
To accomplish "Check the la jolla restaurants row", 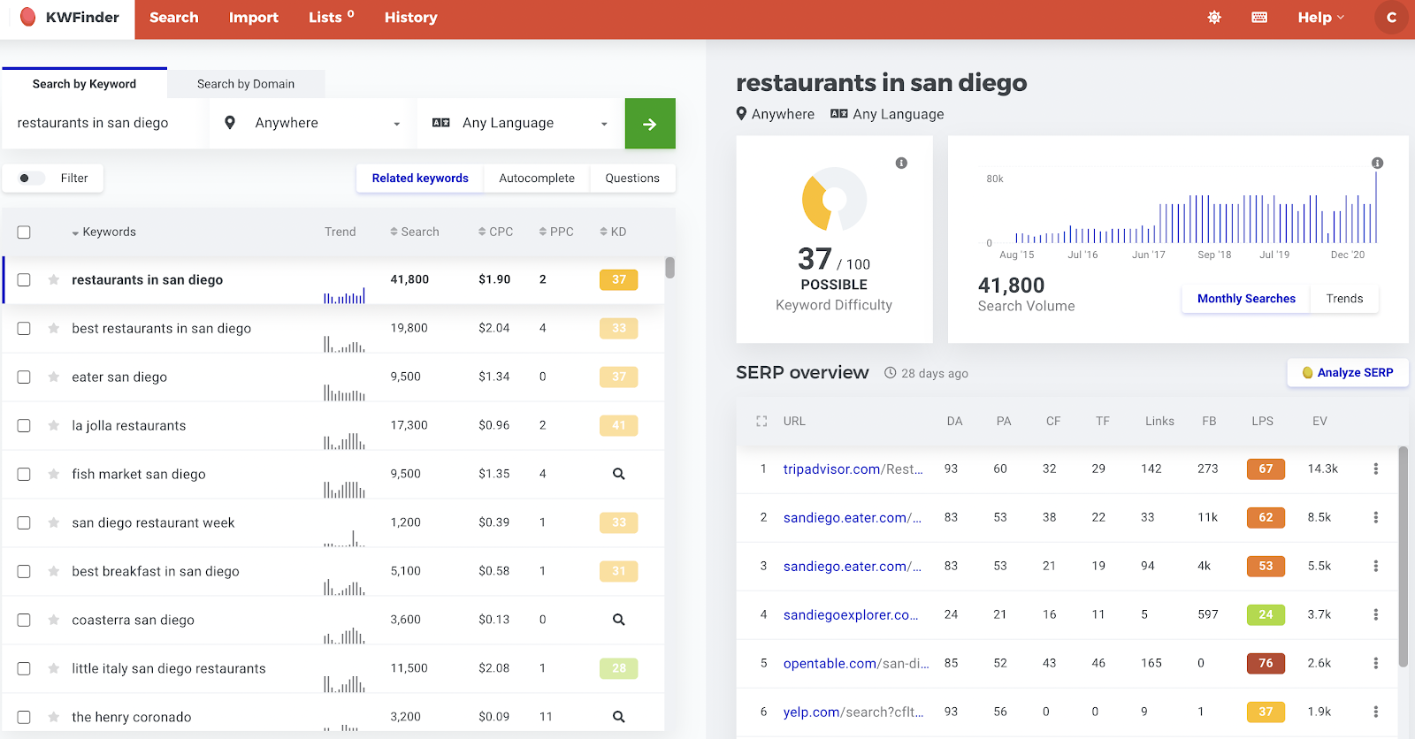I will tap(24, 426).
